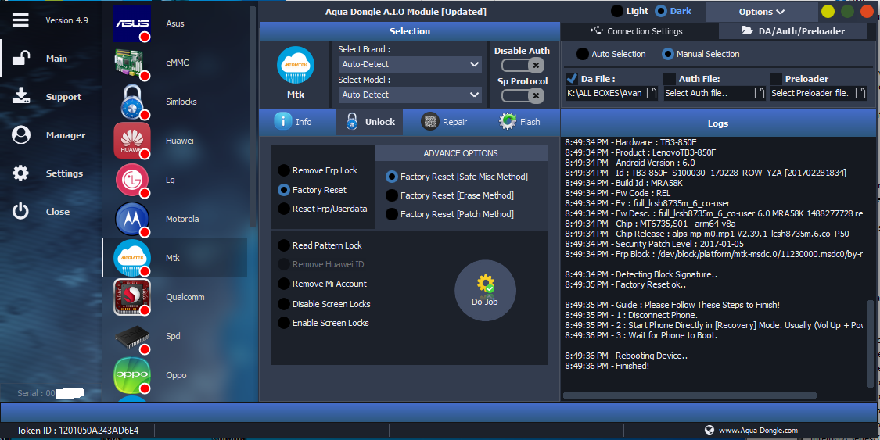The height and width of the screenshot is (440, 880).
Task: Click Auth File browse document icon
Action: coord(760,93)
